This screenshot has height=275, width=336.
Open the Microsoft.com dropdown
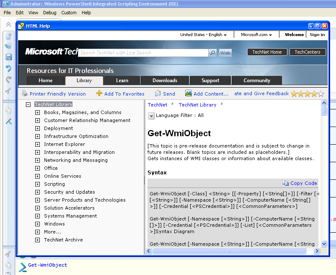(256, 34)
